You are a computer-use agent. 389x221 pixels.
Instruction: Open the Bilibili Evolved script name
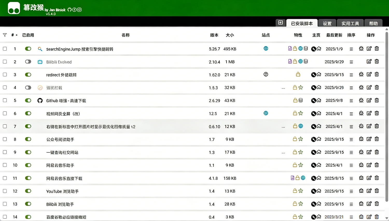(59, 62)
